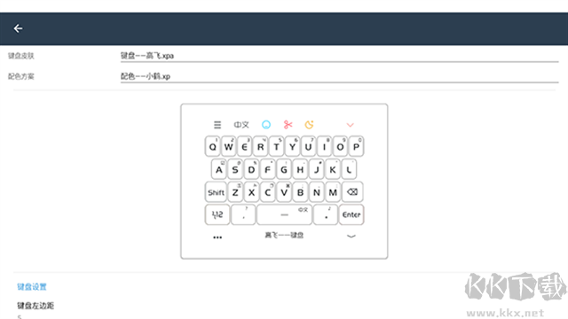
Task: Switch to the 12 numeric keypad key
Action: coord(217,214)
